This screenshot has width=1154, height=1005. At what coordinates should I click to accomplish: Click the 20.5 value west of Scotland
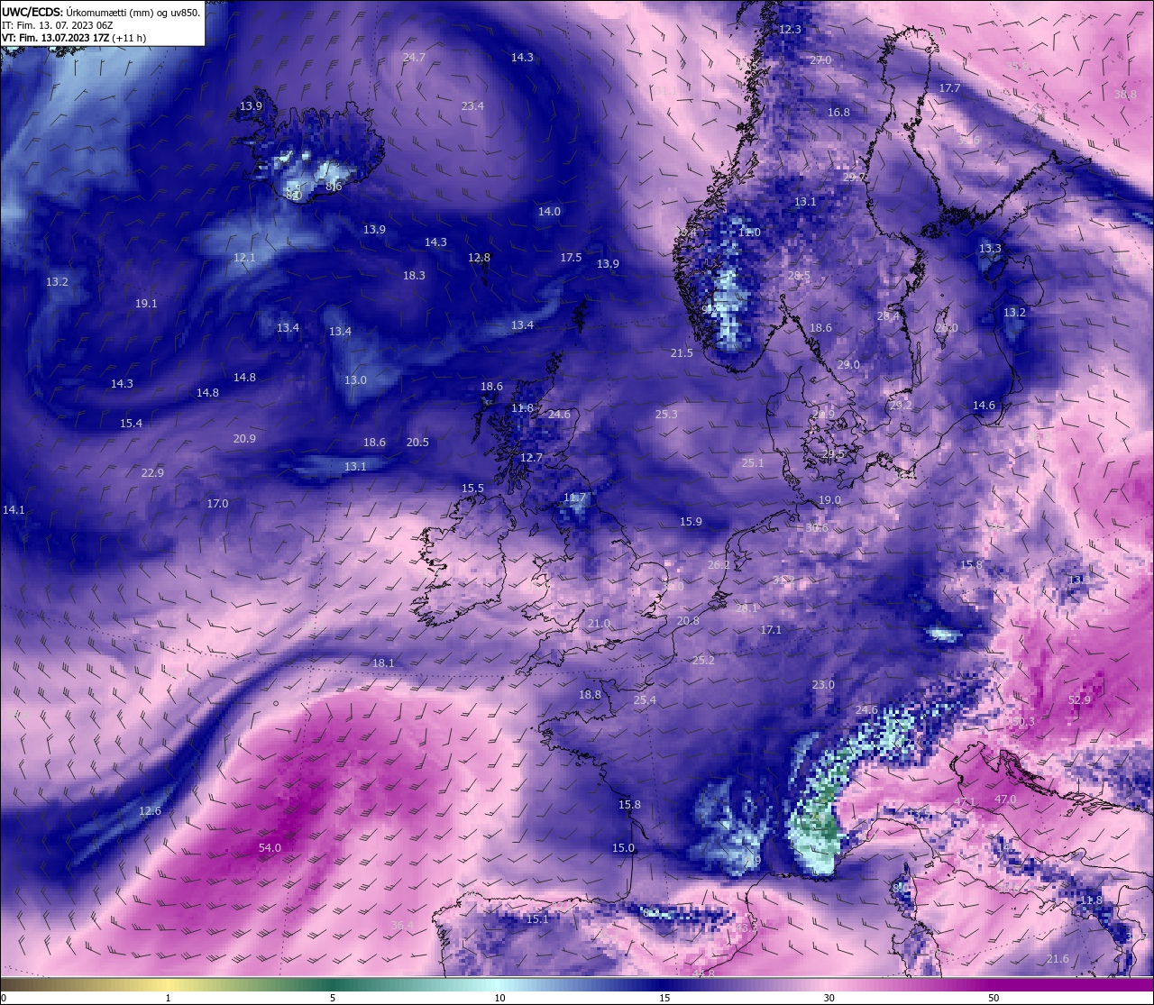pos(417,443)
